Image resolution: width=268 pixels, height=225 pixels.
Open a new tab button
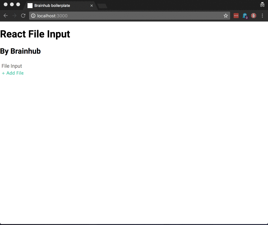[x=102, y=6]
